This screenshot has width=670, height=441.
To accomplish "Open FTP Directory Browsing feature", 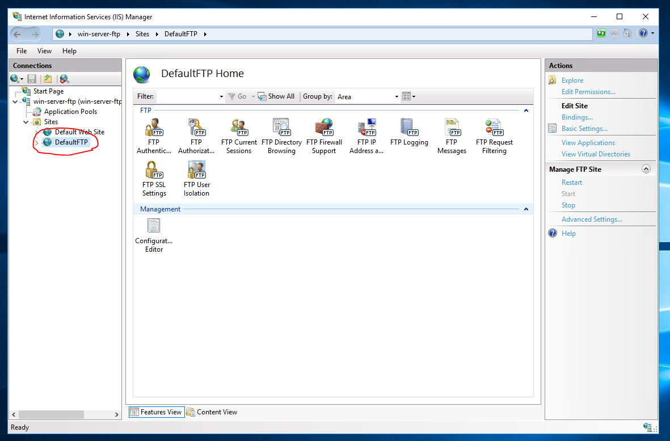I will coord(281,136).
